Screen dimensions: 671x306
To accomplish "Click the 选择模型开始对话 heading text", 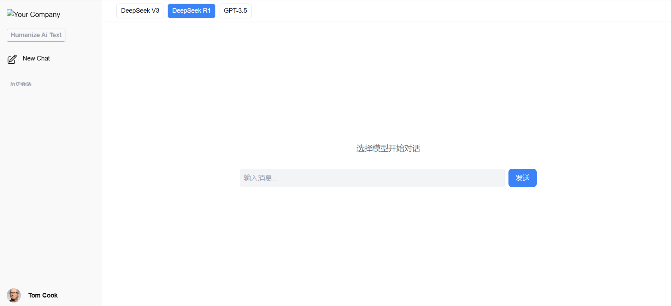I will [x=388, y=148].
